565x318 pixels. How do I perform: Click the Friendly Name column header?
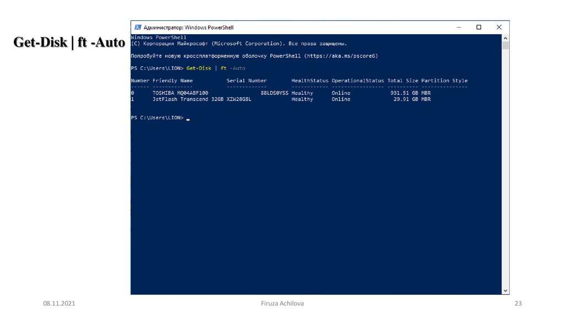(173, 81)
